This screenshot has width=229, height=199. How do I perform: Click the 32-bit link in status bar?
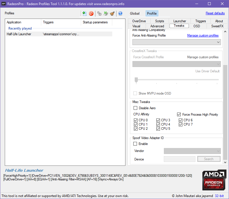[x=219, y=196]
